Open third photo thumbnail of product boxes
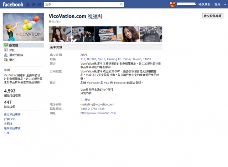The height and width of the screenshot is (167, 228). 105,34
